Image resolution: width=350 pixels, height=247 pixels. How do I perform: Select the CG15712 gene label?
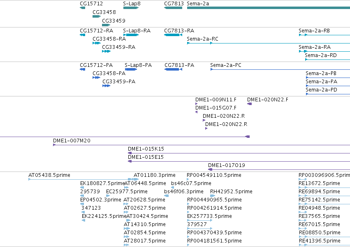(x=91, y=4)
